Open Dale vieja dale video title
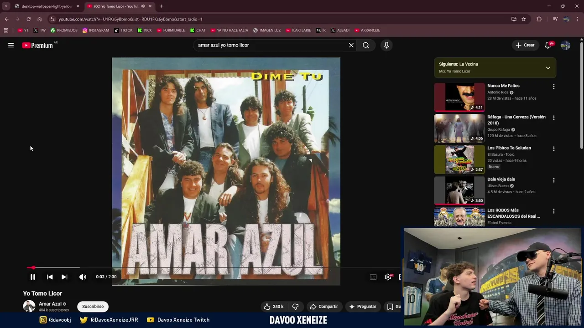This screenshot has height=328, width=584. click(501, 179)
